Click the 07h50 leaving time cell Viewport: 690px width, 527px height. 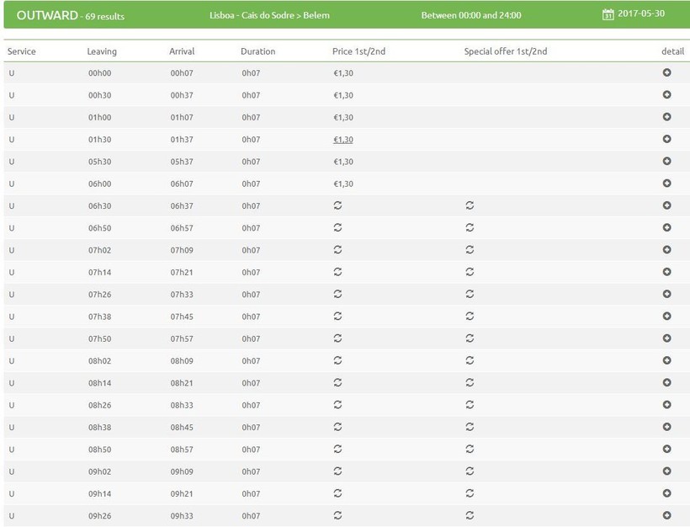coord(99,339)
